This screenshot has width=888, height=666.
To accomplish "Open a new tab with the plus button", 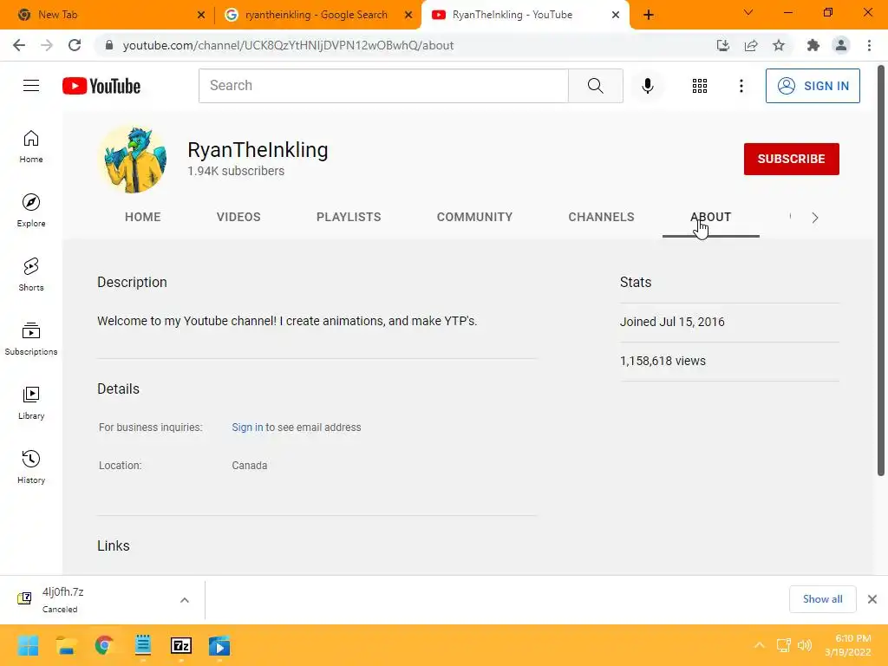I will [649, 15].
